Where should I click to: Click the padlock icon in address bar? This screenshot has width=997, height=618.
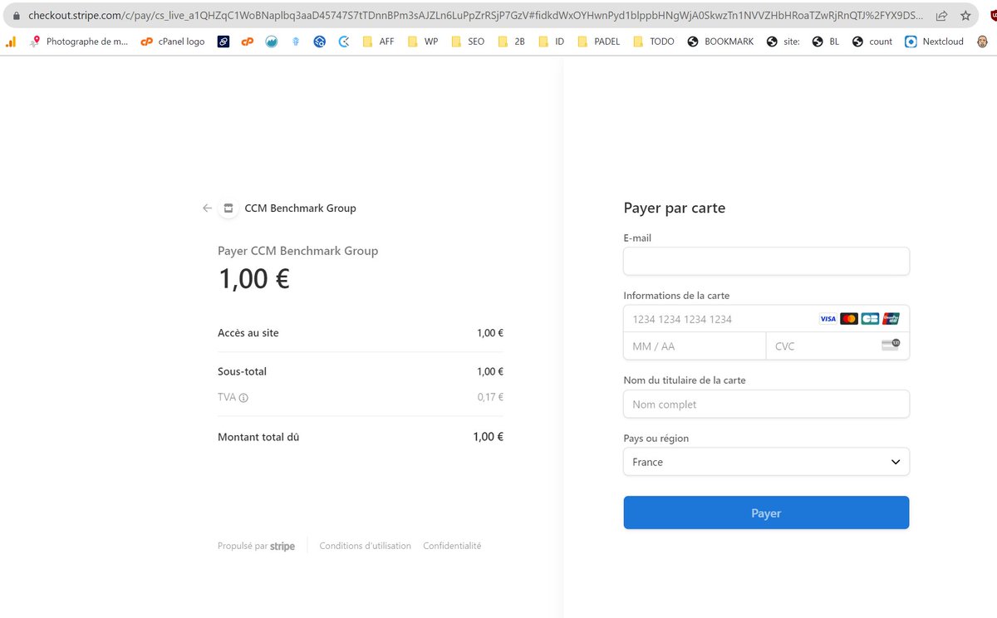(x=16, y=16)
